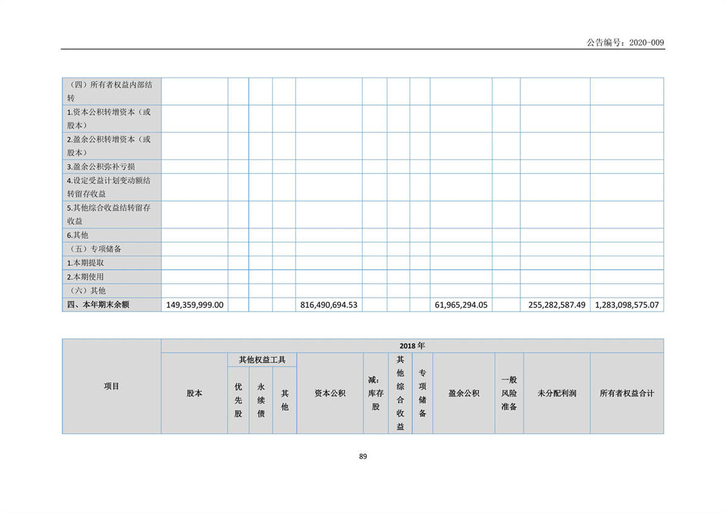Image resolution: width=726 pixels, height=513 pixels.
Task: Click the row 4.设定受益计划变动额结转留存收益
Action: coord(109,187)
